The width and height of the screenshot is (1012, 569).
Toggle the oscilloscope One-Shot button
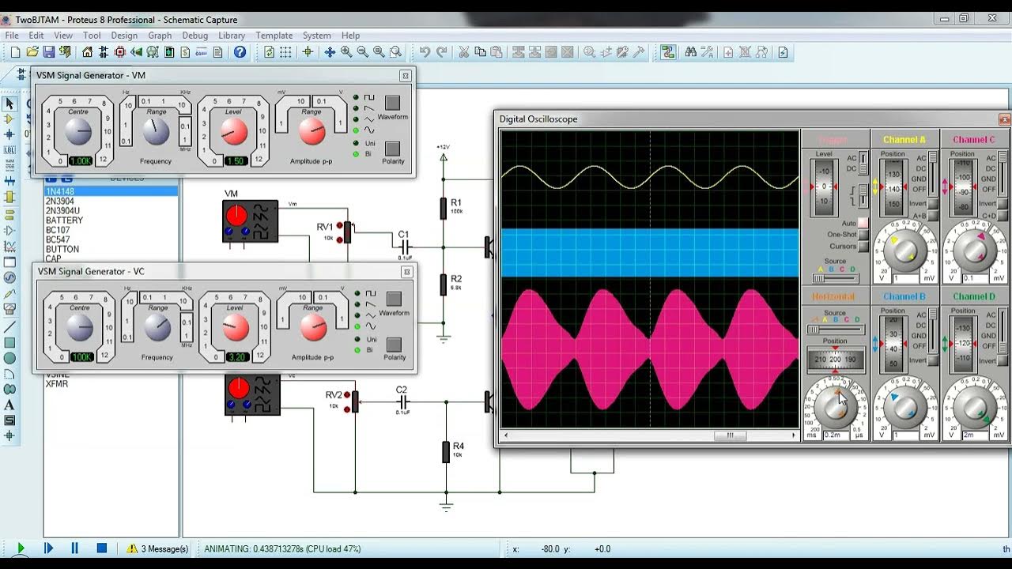click(863, 235)
